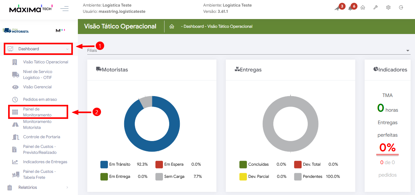Image resolution: width=415 pixels, height=195 pixels.
Task: Click the maxMotorista truck logo
Action: click(x=16, y=31)
